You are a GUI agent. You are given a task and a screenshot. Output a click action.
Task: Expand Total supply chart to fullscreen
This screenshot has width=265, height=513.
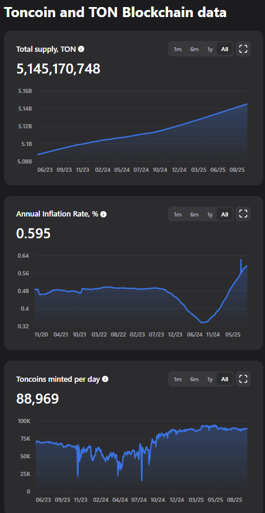click(243, 49)
